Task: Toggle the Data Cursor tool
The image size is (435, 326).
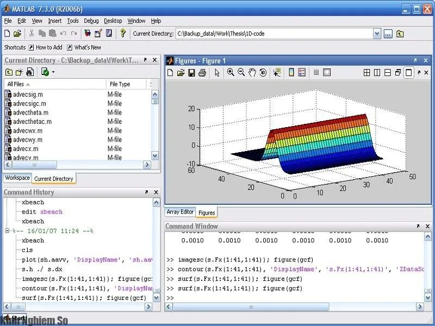Action: pos(277,73)
